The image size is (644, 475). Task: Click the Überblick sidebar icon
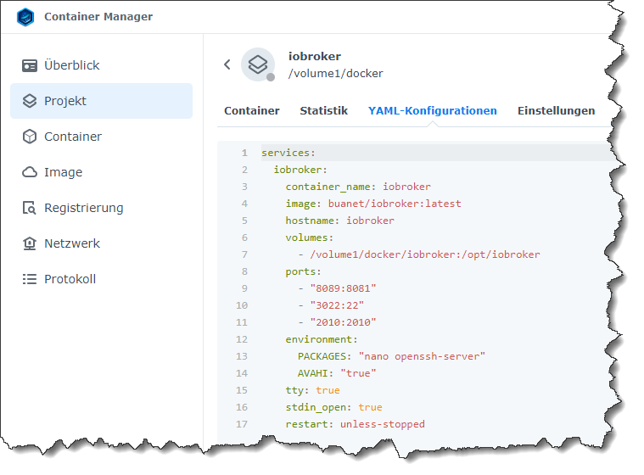[x=30, y=65]
